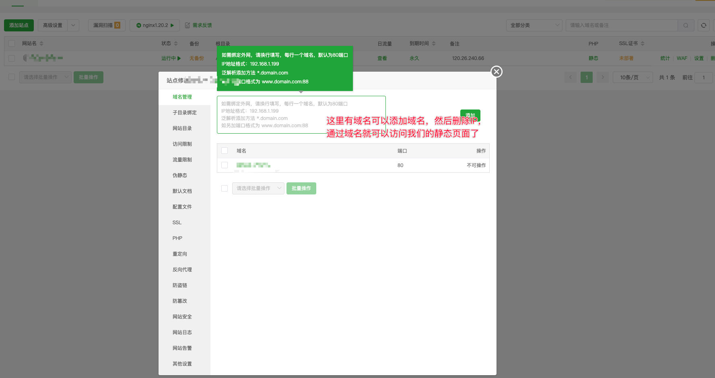Viewport: 715px width, 378px height.
Task: Go to next page arrow
Action: (603, 77)
